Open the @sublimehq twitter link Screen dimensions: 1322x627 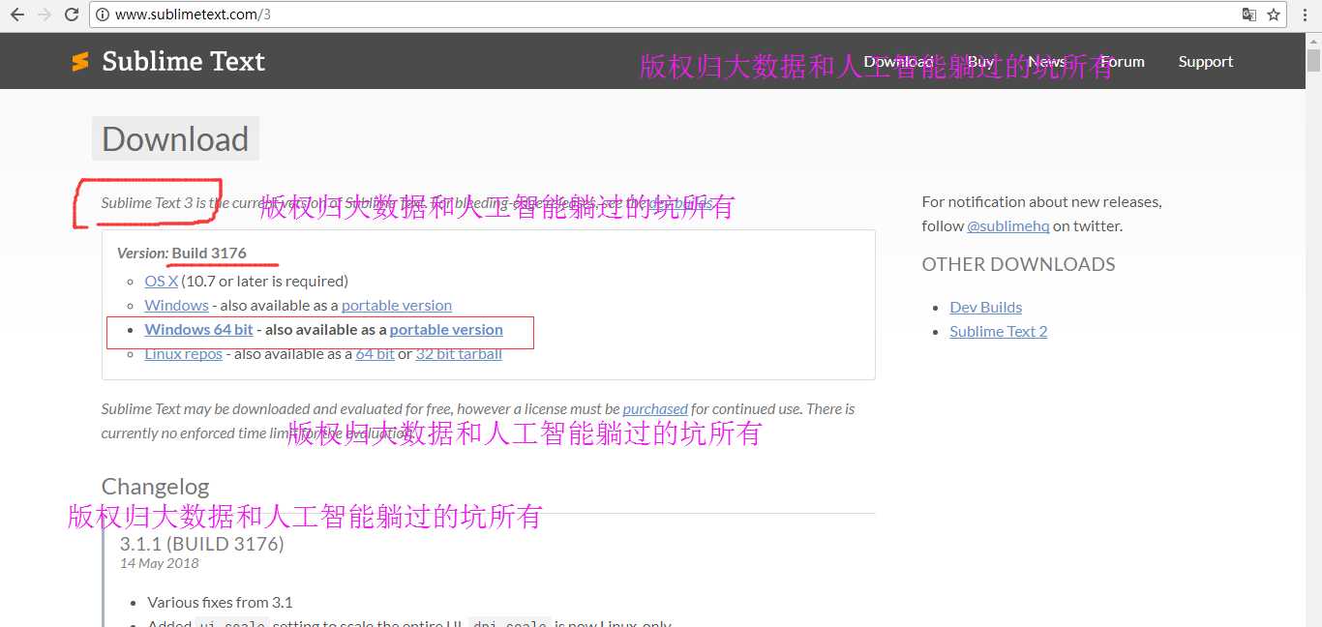[1007, 225]
